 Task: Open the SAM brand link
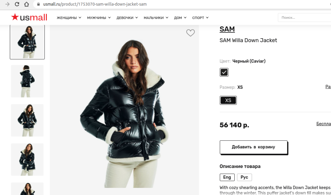click(227, 29)
